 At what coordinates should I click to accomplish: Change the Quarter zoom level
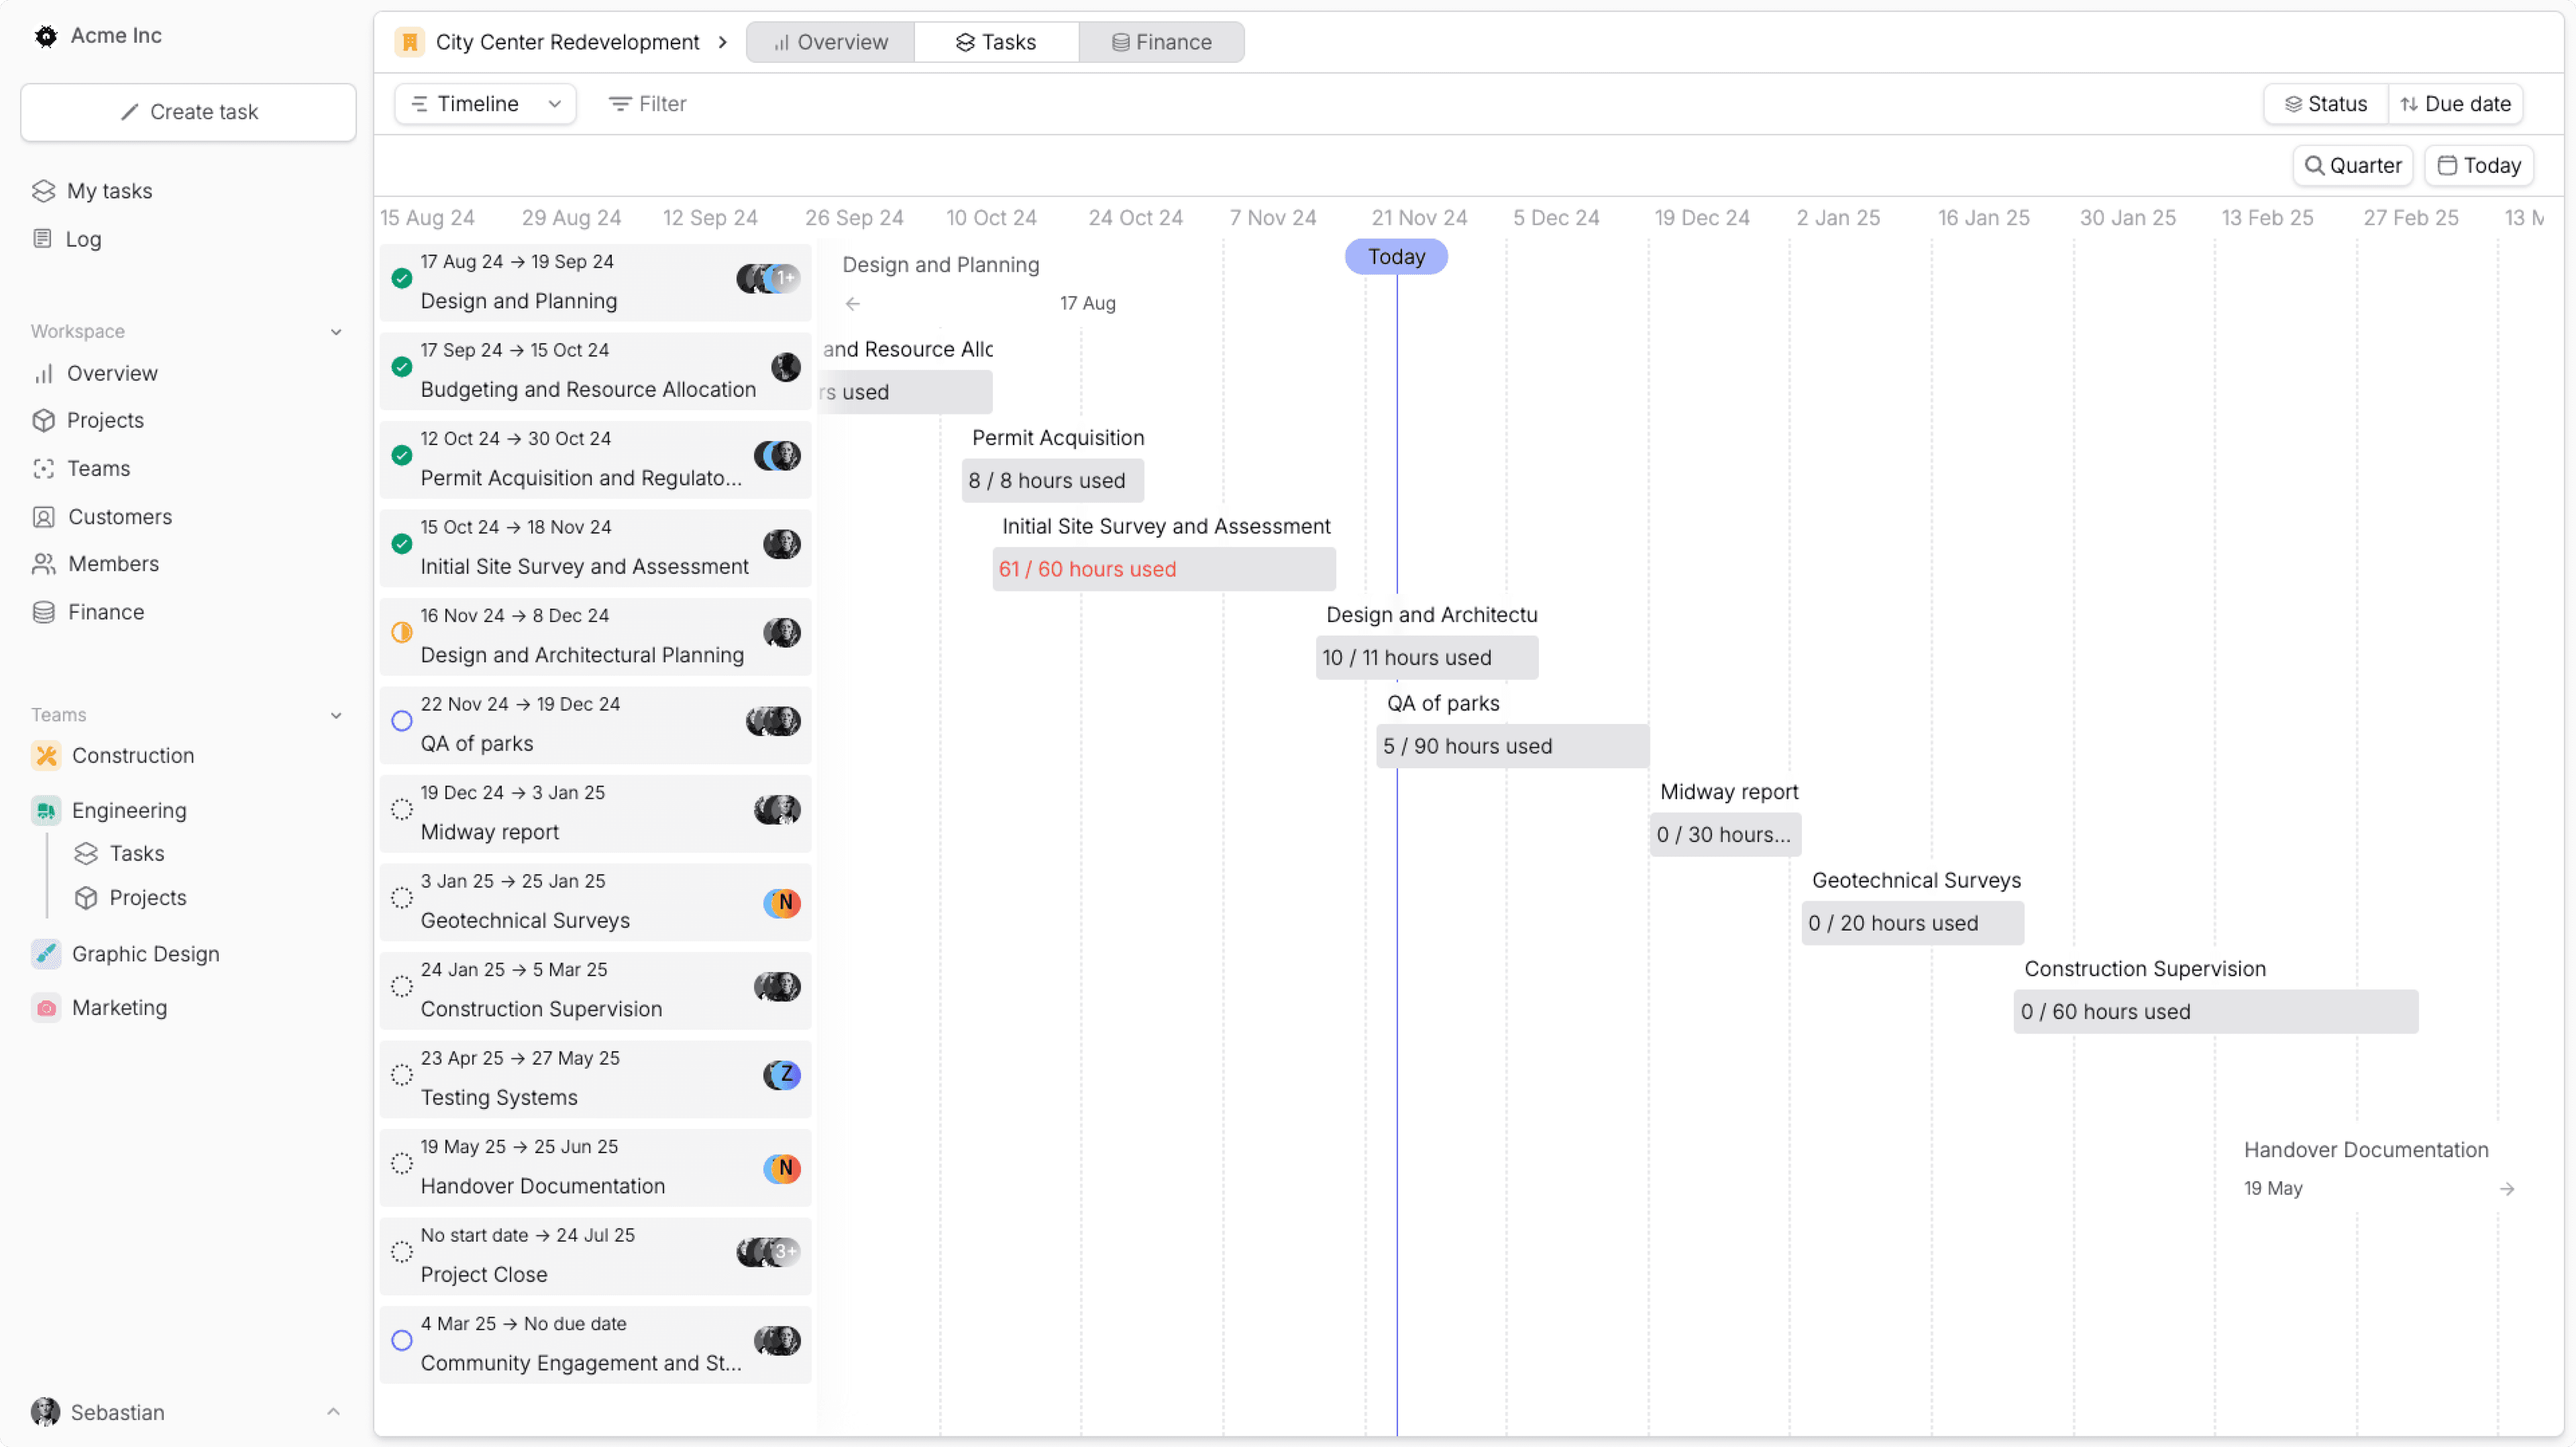(x=2352, y=166)
